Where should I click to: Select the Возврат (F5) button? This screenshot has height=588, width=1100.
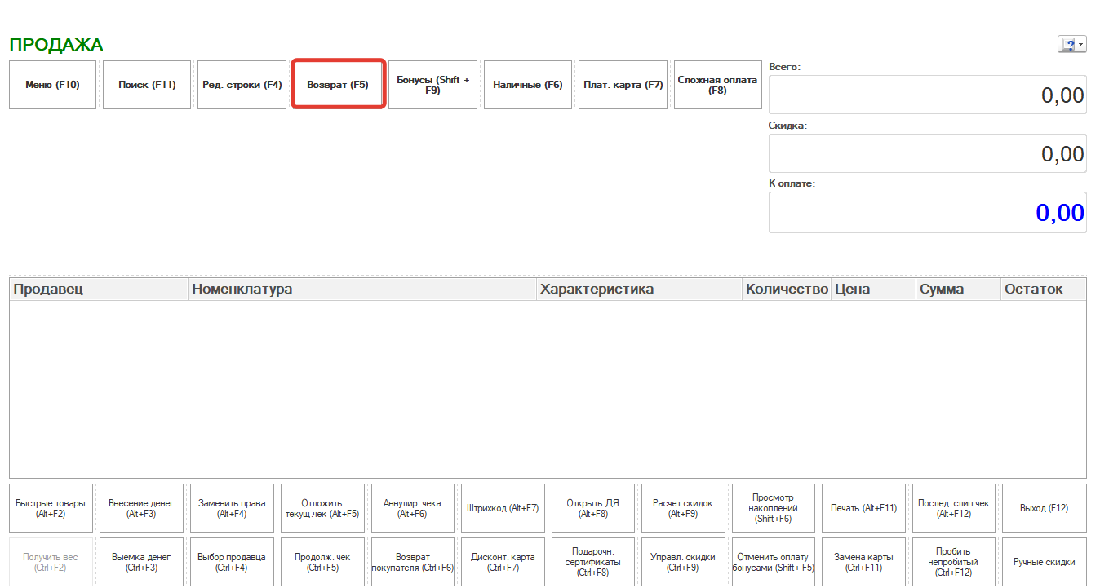tap(338, 85)
